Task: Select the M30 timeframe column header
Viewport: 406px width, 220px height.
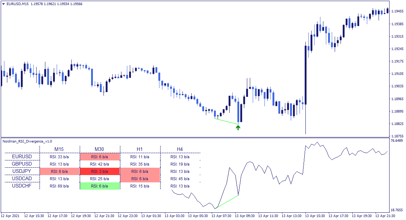Action: pos(99,149)
